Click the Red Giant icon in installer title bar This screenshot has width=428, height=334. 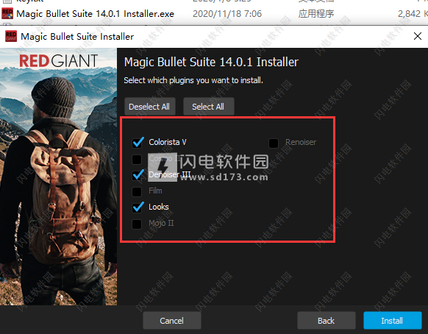coord(11,36)
